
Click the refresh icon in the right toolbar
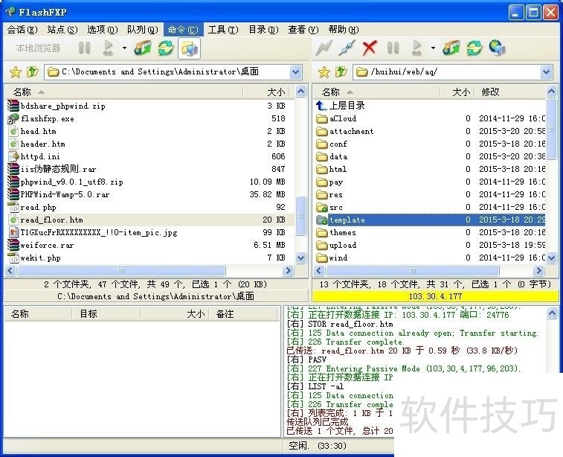point(474,48)
